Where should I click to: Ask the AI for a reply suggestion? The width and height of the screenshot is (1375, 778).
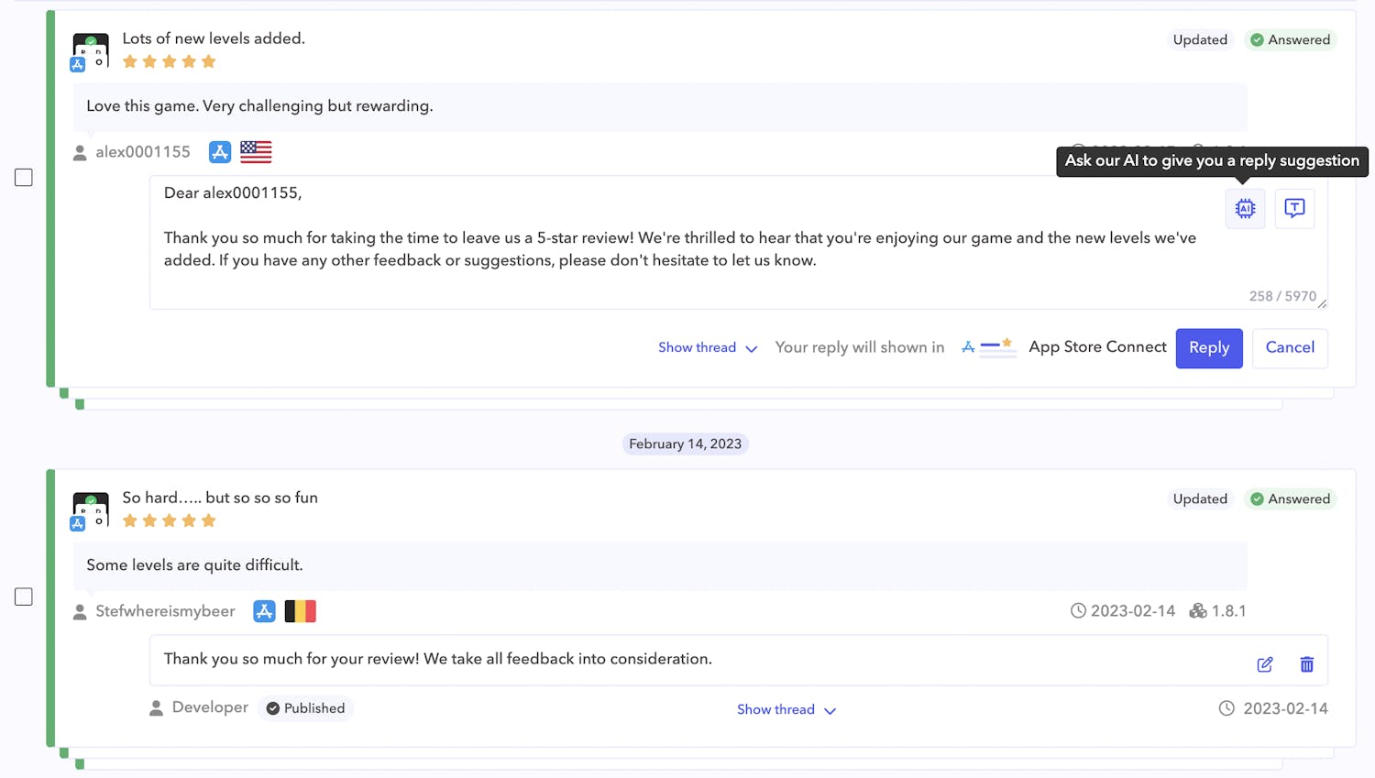[1245, 208]
